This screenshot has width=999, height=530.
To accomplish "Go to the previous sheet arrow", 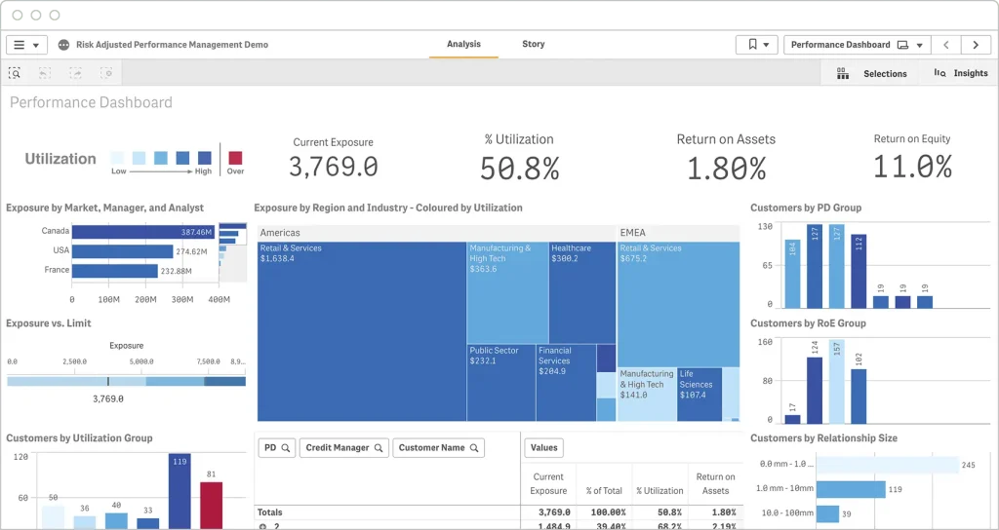I will [945, 45].
